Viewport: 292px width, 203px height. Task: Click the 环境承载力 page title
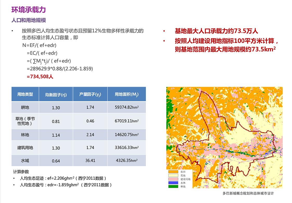coord(29,9)
